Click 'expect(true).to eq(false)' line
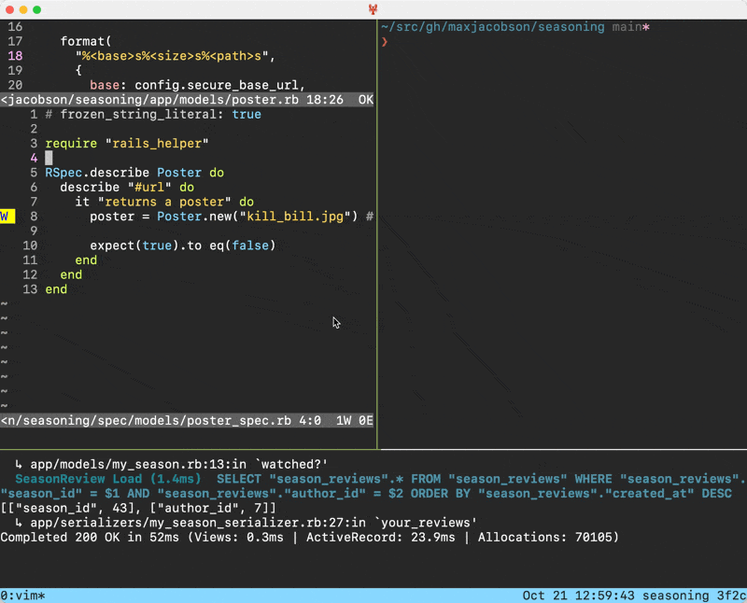 (183, 245)
